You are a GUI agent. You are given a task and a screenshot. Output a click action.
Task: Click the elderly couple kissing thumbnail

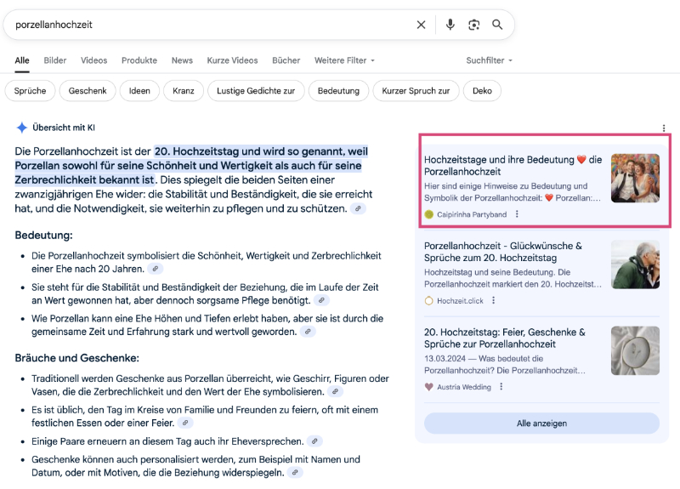[635, 264]
